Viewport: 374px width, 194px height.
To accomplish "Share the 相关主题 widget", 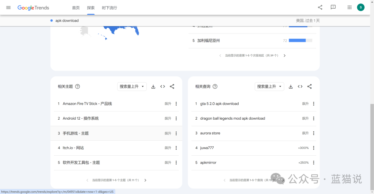I will click(172, 86).
